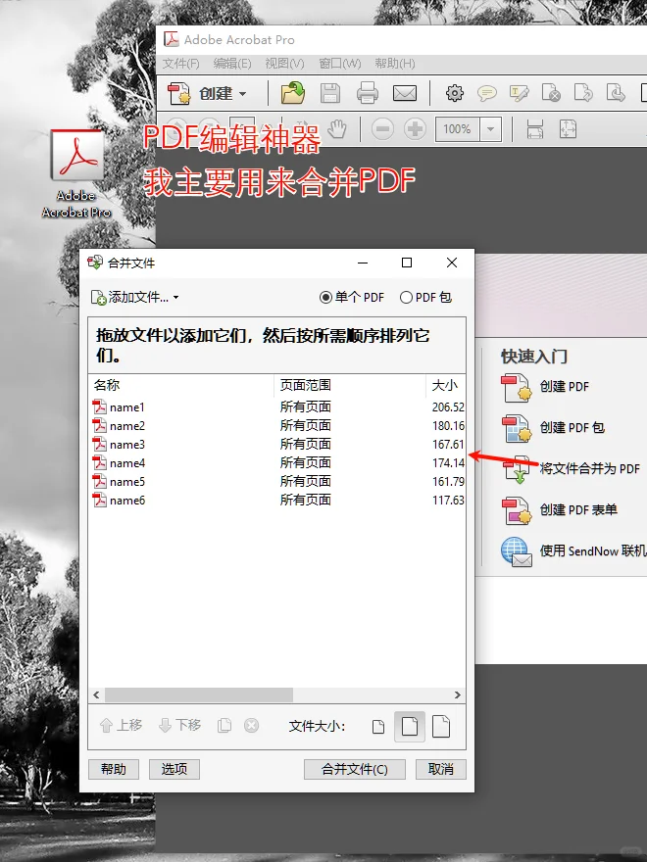Viewport: 647px width, 862px height.
Task: Click the 使用 SendNow link
Action: coord(593,551)
